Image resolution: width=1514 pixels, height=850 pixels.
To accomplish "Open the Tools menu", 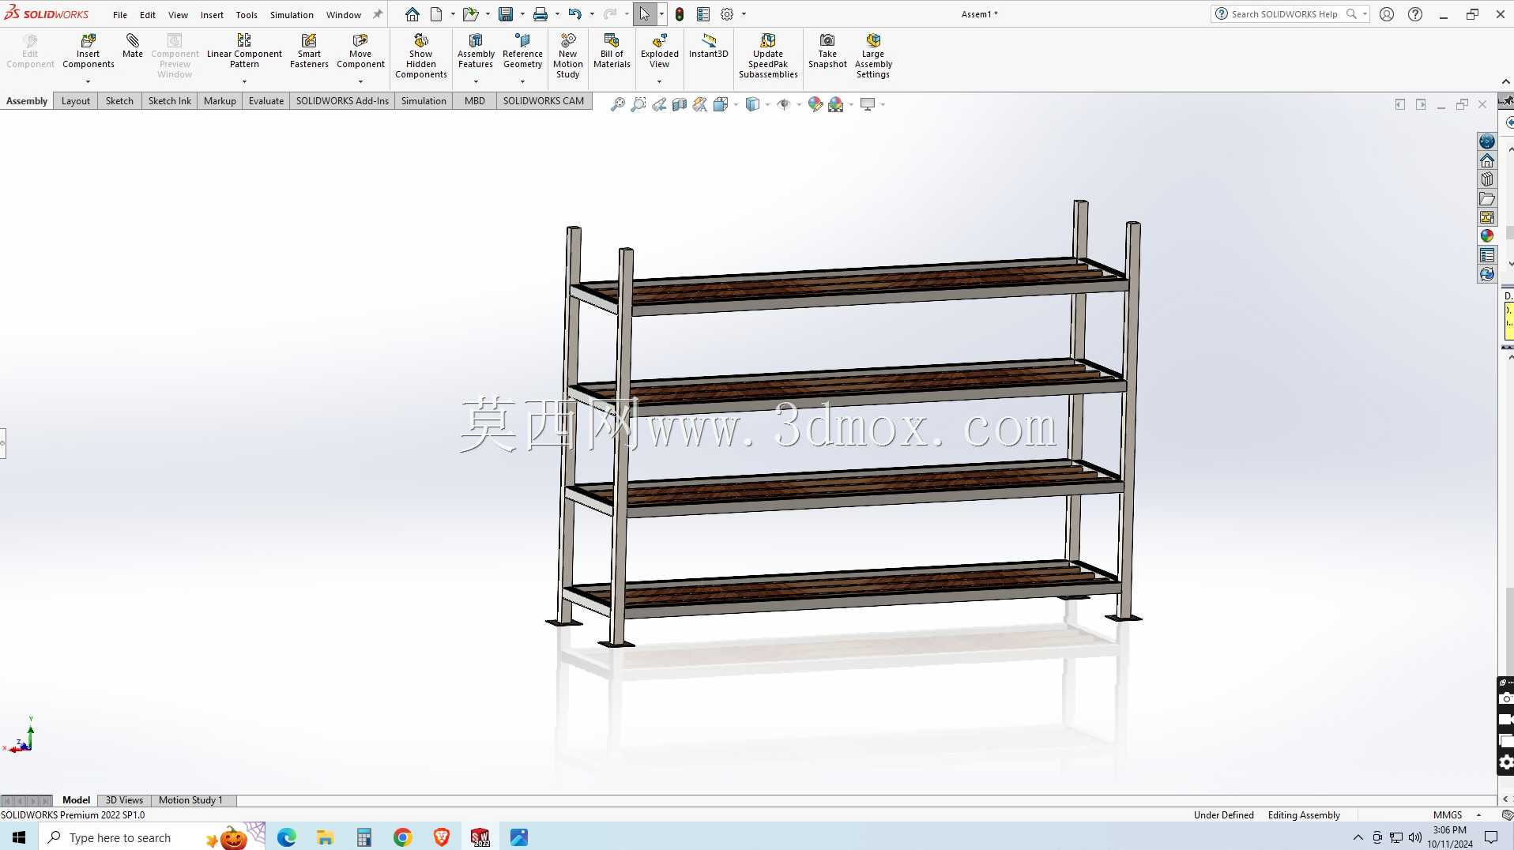I will [x=247, y=14].
